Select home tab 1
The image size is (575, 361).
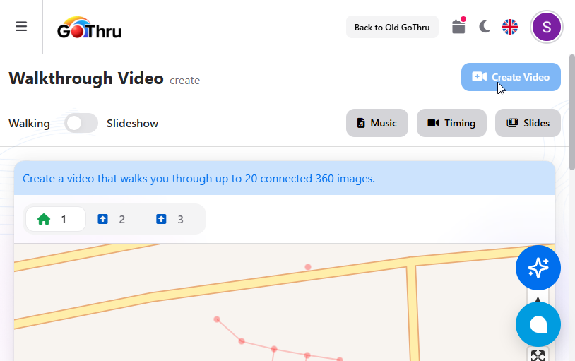click(x=55, y=219)
